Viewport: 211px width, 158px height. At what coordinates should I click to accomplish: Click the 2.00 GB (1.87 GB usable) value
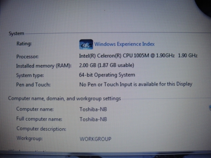coord(107,65)
